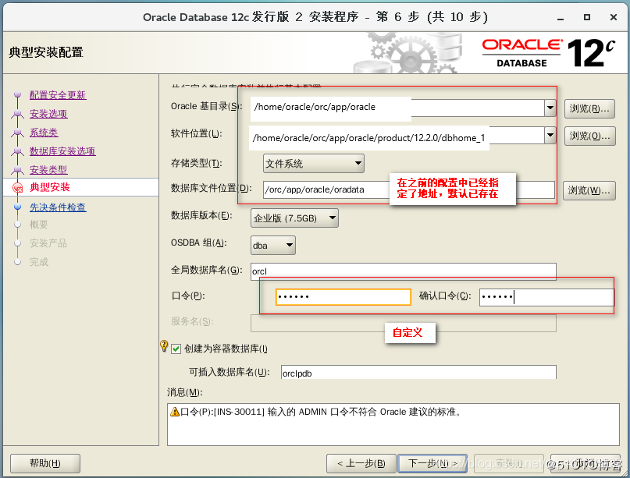
Task: Click the 配置安全更新 purple step marker
Action: (17, 94)
